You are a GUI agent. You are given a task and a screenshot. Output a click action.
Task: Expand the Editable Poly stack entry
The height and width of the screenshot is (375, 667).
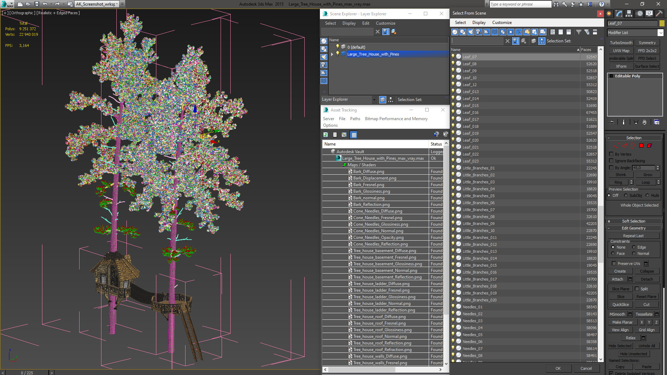611,76
